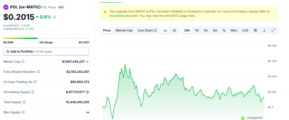289x120 pixels.
Task: Select the 7d time range
Action: pos(197,30)
